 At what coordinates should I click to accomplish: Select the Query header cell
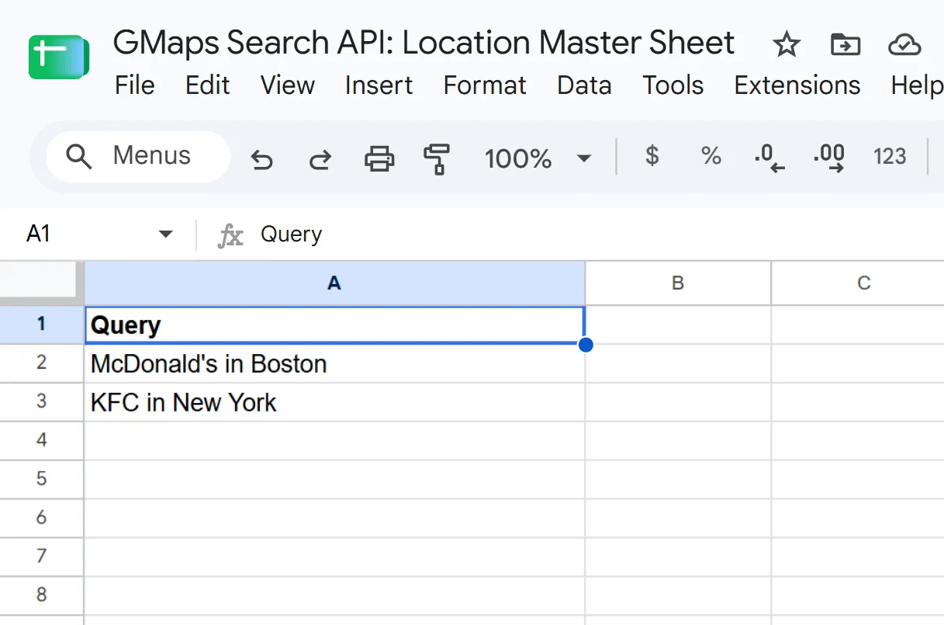coord(334,325)
